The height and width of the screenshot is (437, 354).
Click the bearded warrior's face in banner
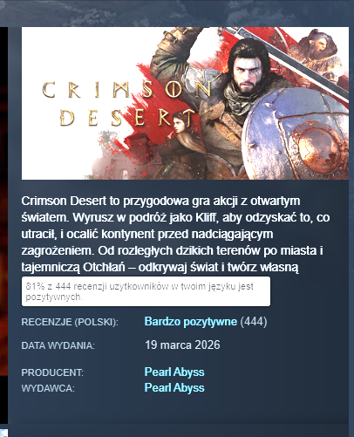249,72
